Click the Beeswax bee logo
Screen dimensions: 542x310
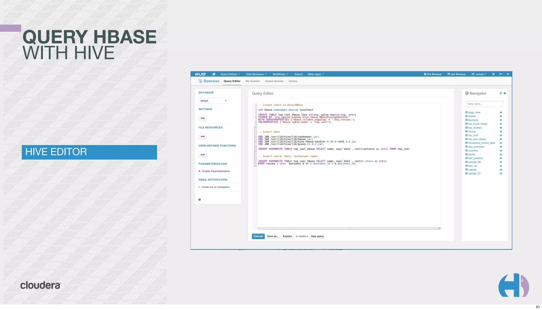click(200, 81)
